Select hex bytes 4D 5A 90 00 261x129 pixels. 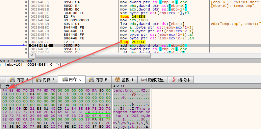[x=98, y=91]
